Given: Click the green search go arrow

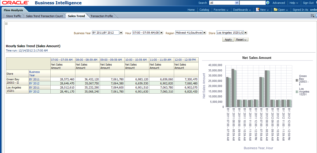Looking at the screenshot, I should pyautogui.click(x=268, y=3).
